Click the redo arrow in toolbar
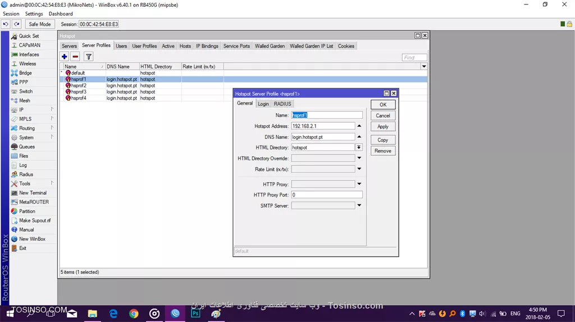Viewport: 575px width, 322px height. [17, 24]
